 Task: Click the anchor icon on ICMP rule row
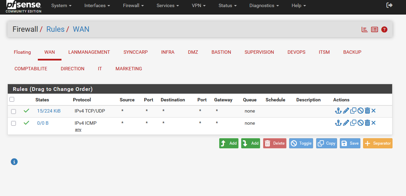click(x=338, y=123)
